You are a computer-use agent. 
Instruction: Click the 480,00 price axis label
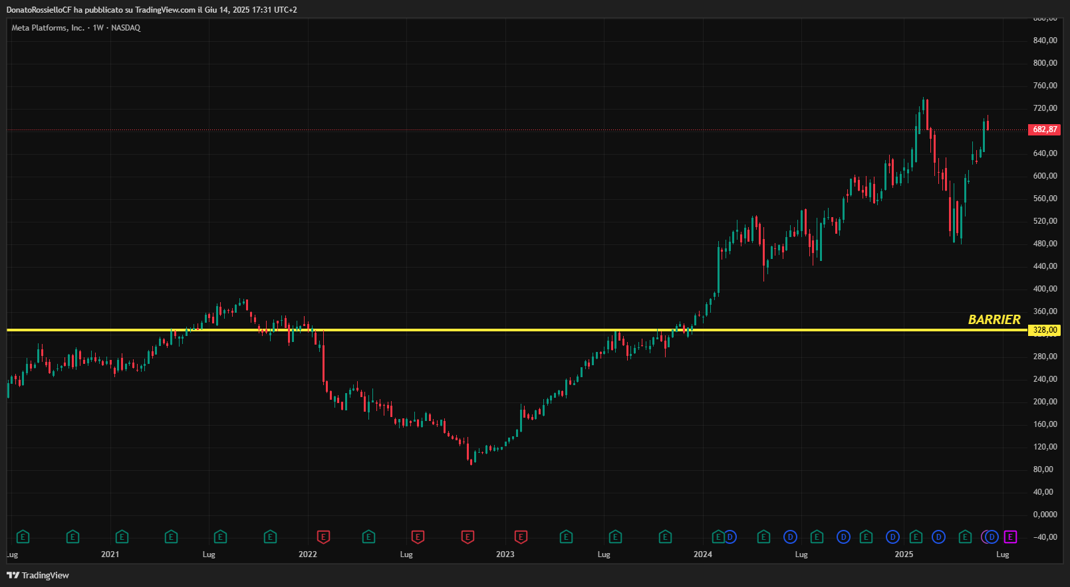point(1045,244)
